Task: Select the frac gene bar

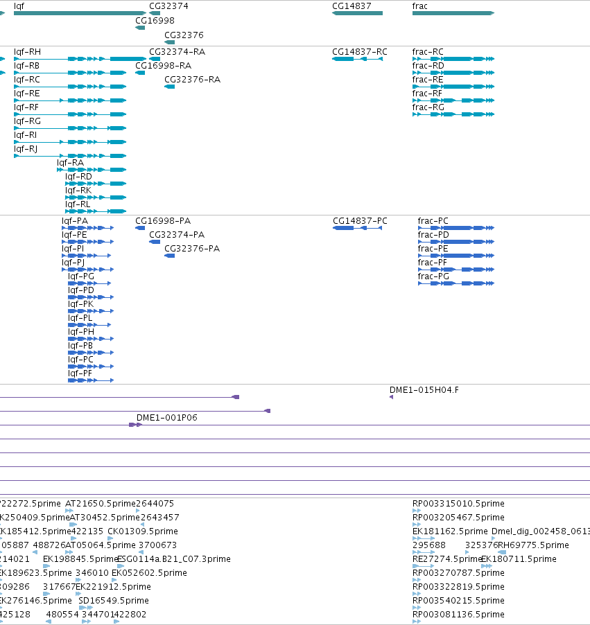Action: 453,13
